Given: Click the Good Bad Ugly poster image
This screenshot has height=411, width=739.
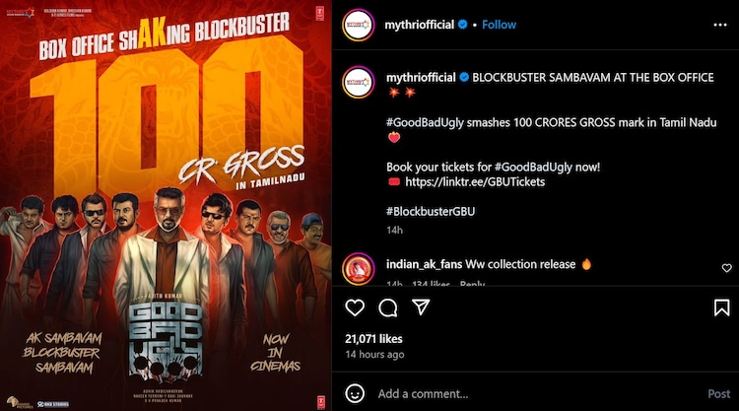Looking at the screenshot, I should click(x=166, y=205).
